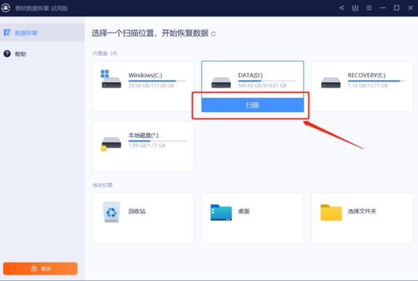Minimize the data recovery window
Viewport: 418px width, 281px height.
382,8
